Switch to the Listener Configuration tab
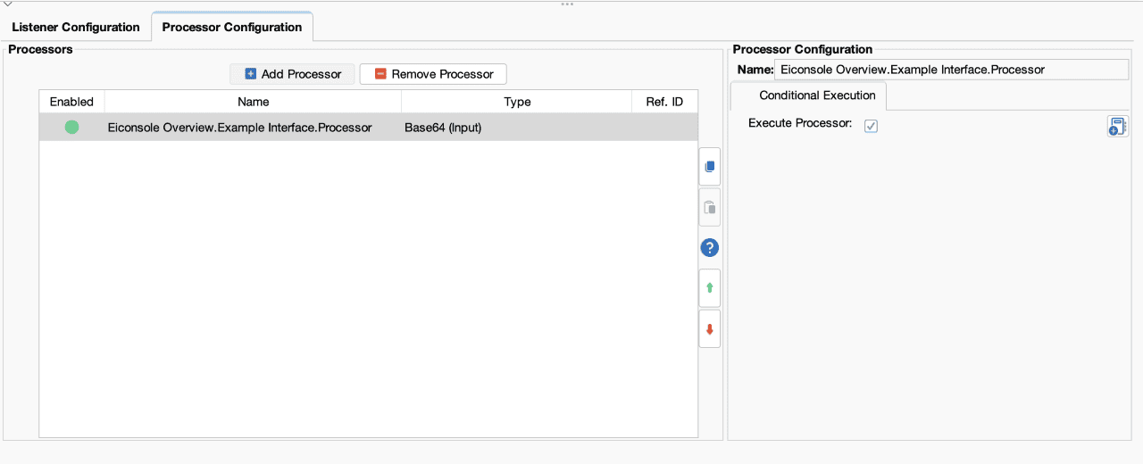Screen dimensions: 1143x464 coord(76,27)
